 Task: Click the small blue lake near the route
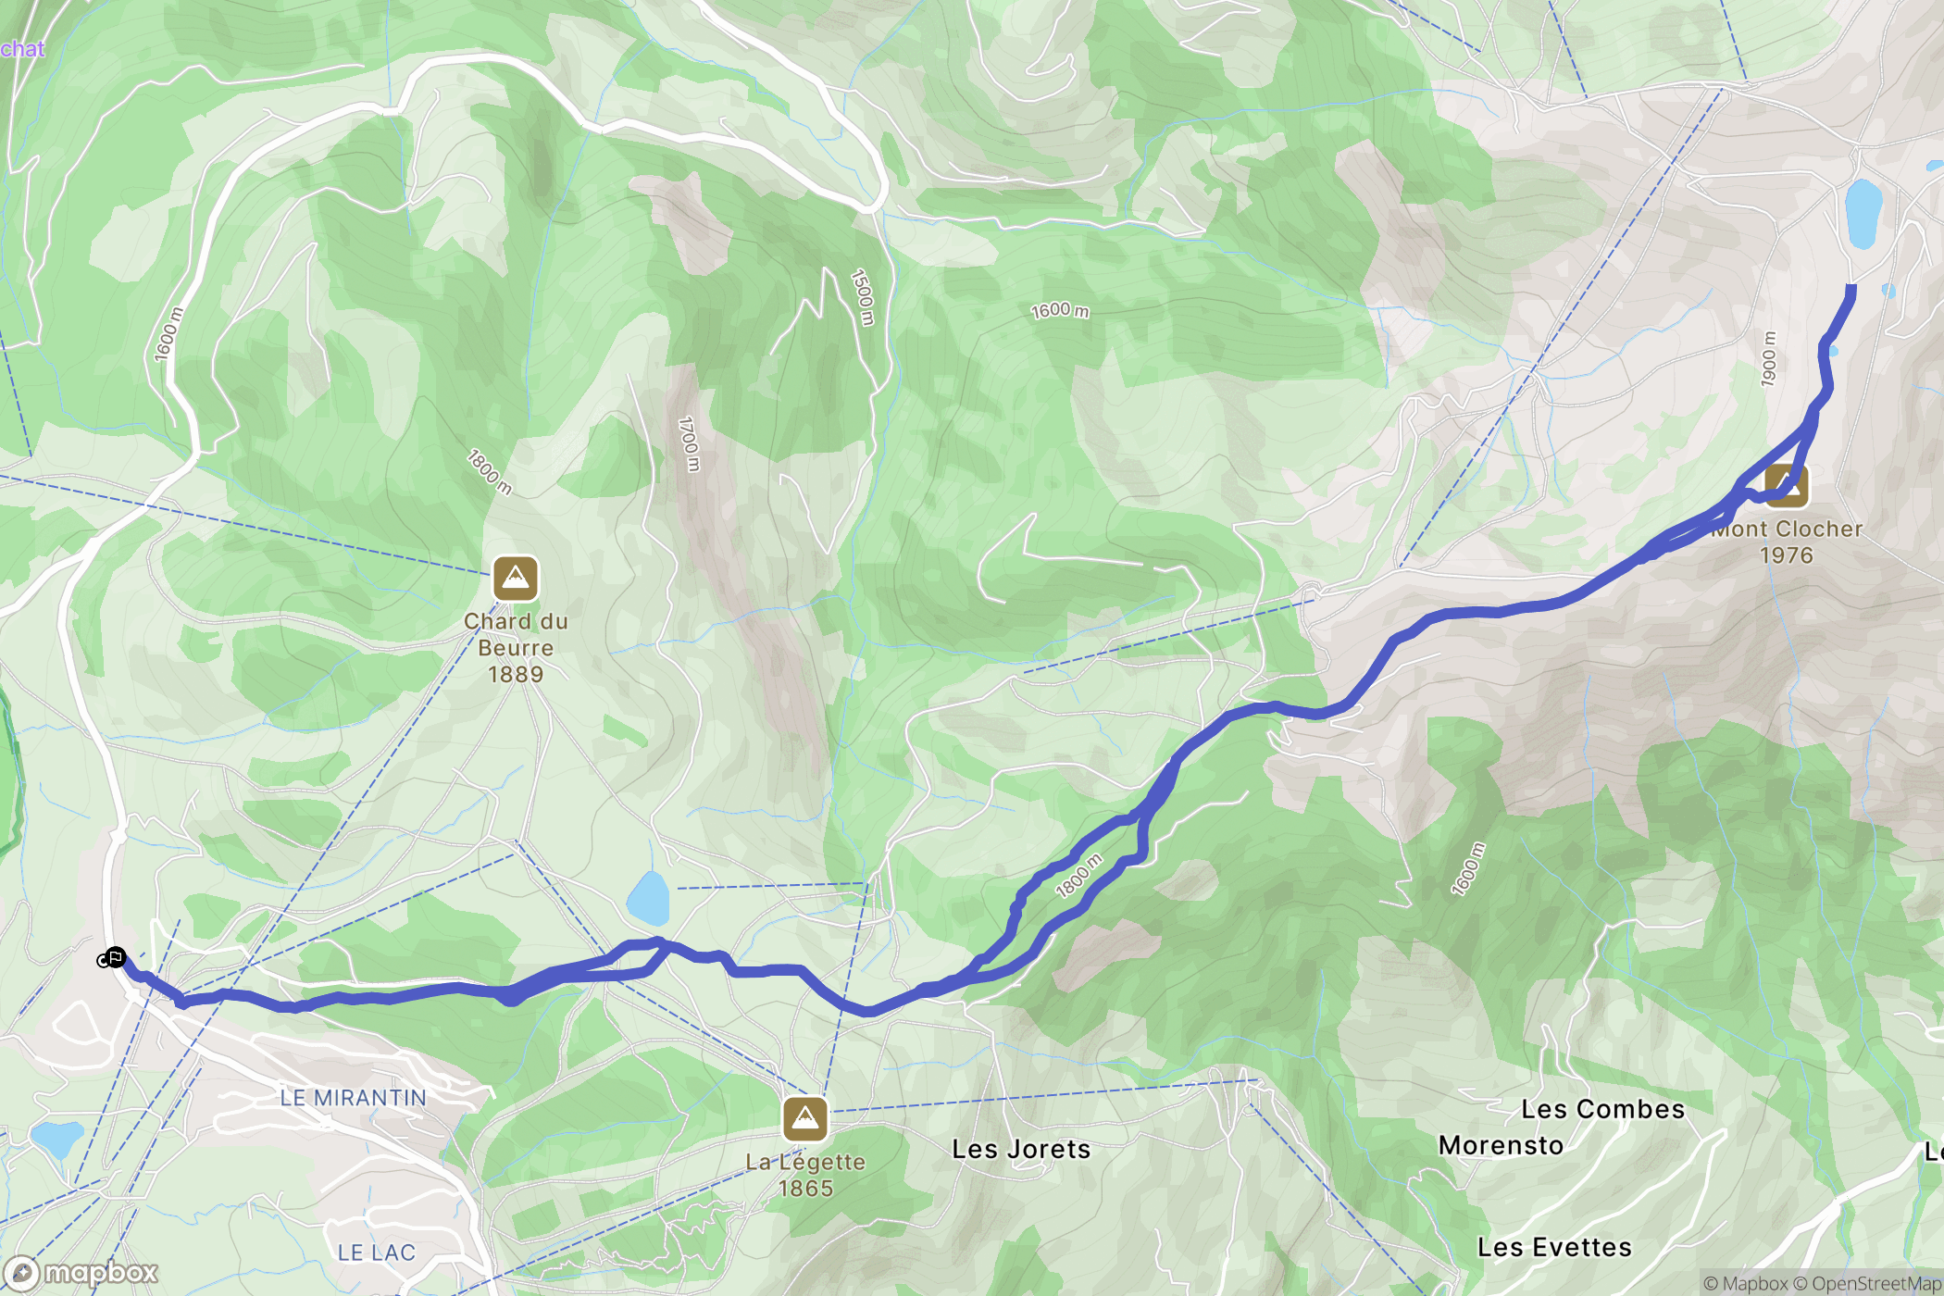[648, 899]
